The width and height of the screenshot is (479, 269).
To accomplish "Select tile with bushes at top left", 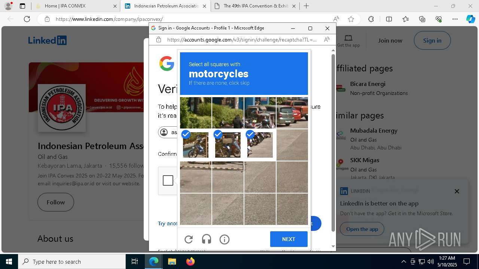I will pyautogui.click(x=196, y=113).
